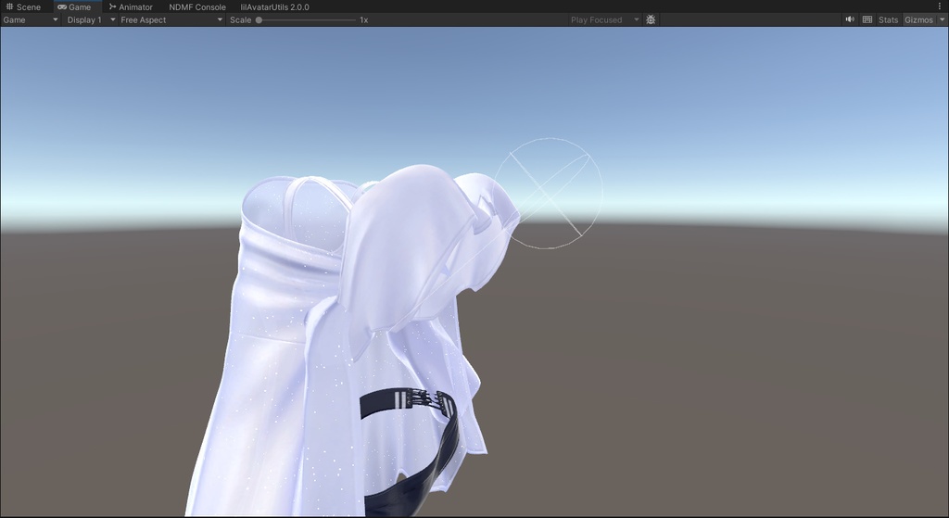This screenshot has width=949, height=518.
Task: Select the Game tab
Action: point(74,6)
